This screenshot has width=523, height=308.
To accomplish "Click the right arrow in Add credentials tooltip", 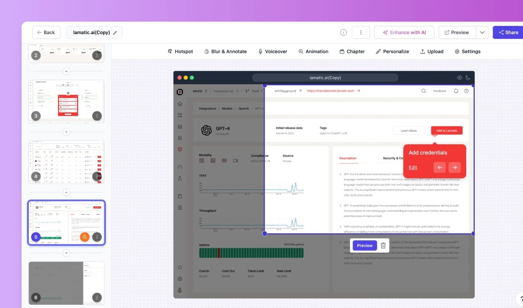I will pos(455,168).
